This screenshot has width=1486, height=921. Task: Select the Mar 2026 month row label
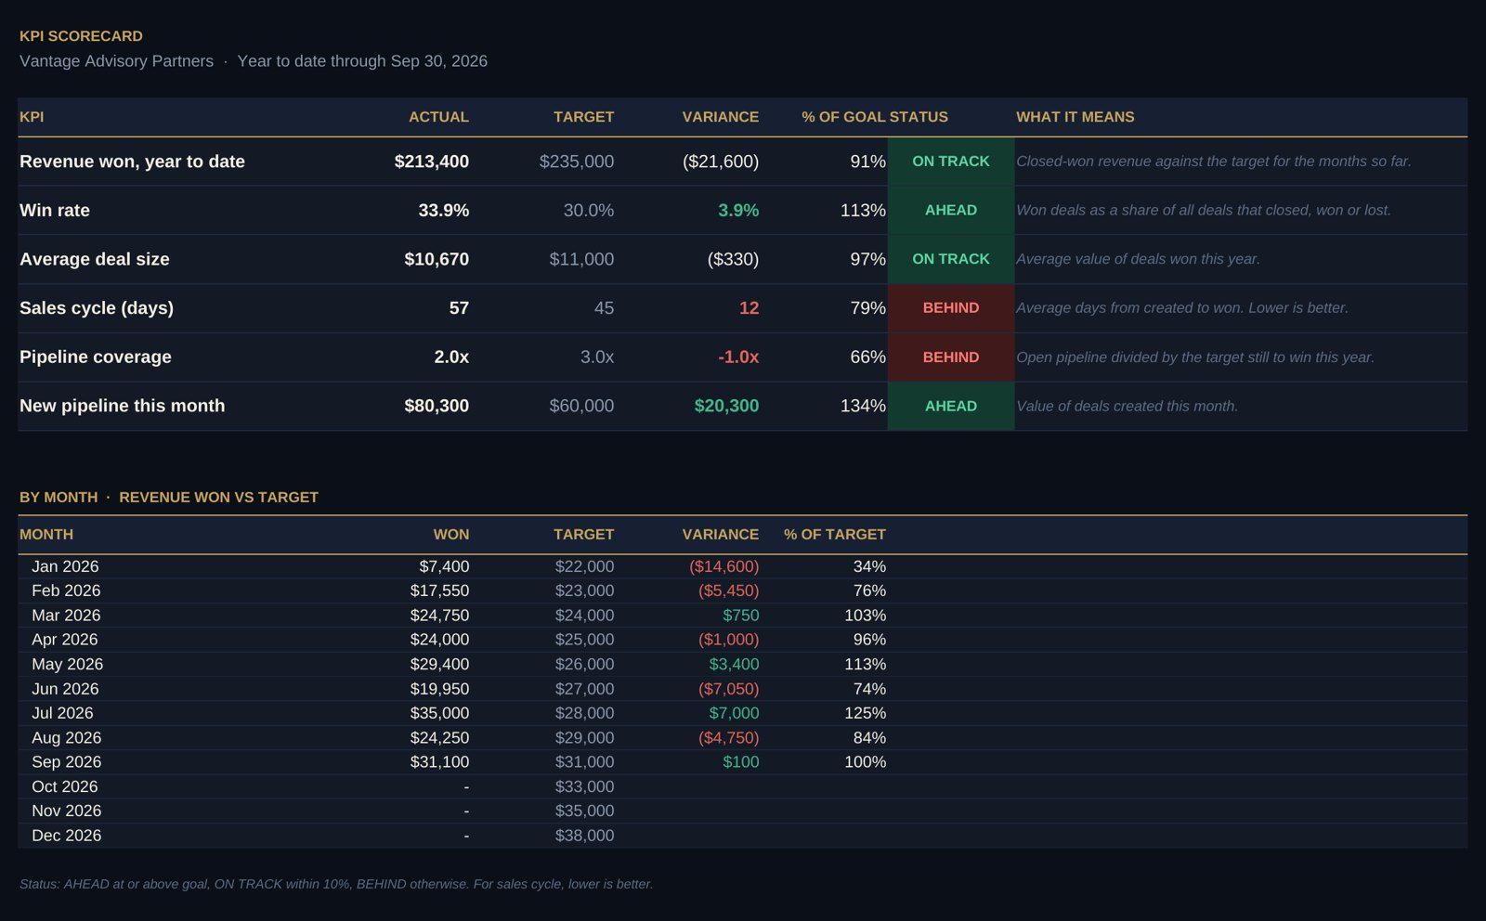pos(66,616)
